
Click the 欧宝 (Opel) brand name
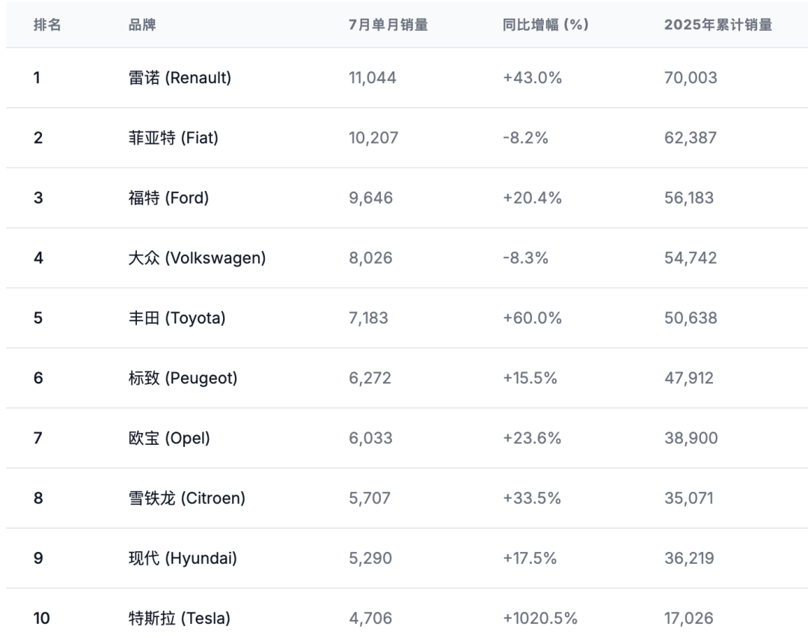pos(169,438)
